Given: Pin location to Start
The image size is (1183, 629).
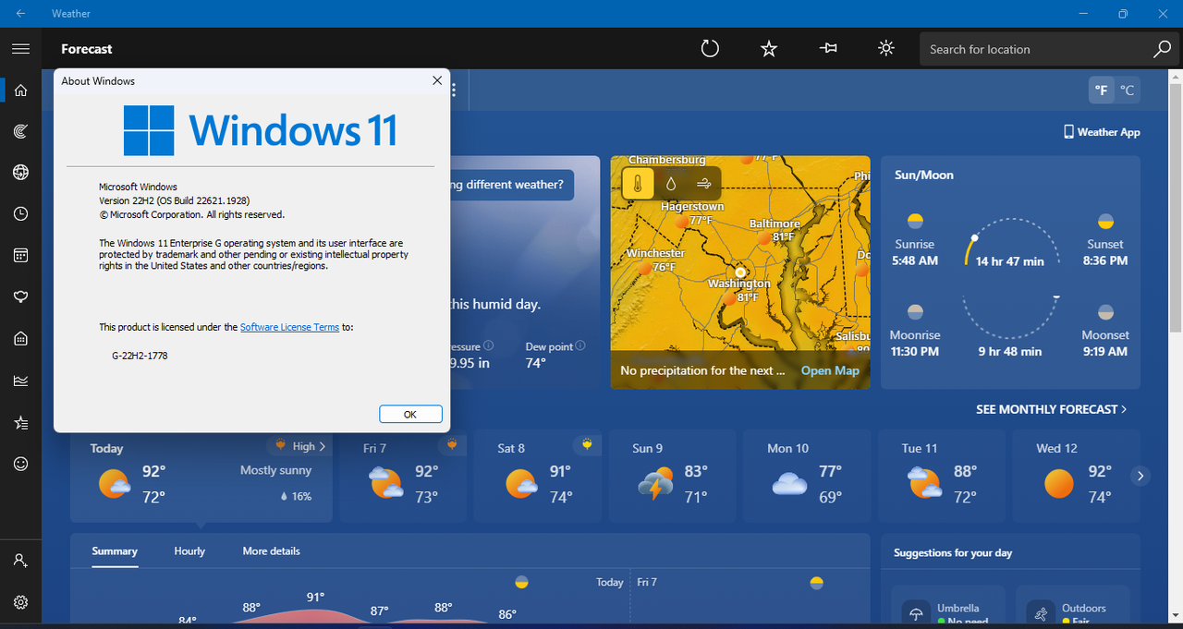Looking at the screenshot, I should [x=828, y=49].
